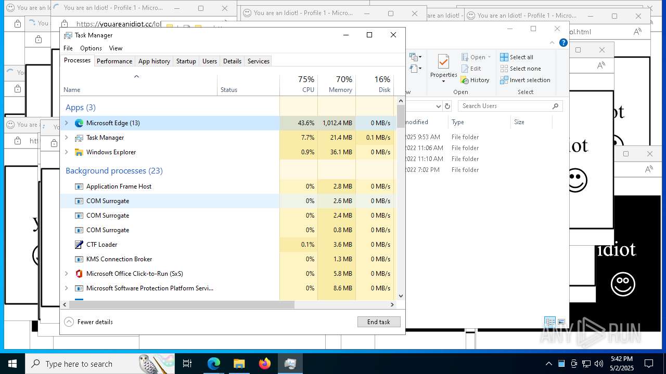Sort processes by Disk column
Screen dimensions: 666x374
375,85
